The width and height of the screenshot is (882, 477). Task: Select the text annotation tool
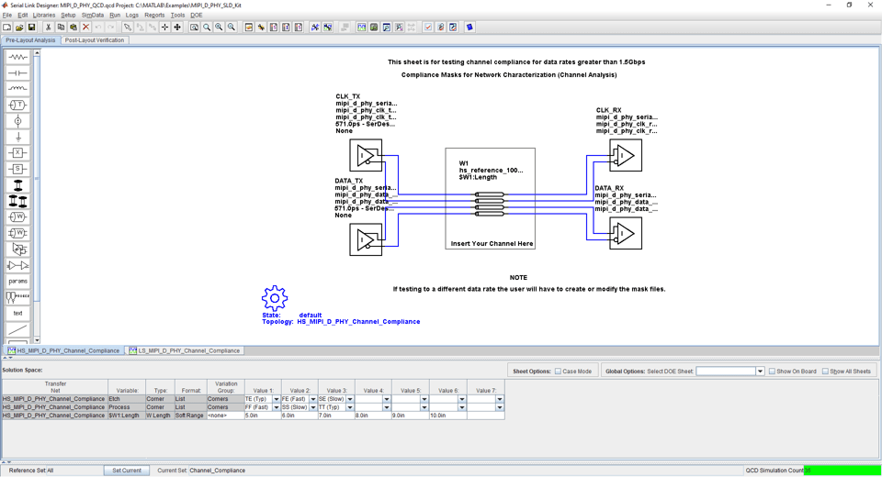[17, 313]
